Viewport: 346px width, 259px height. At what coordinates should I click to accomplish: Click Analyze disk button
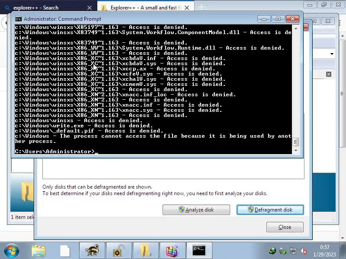click(x=196, y=210)
